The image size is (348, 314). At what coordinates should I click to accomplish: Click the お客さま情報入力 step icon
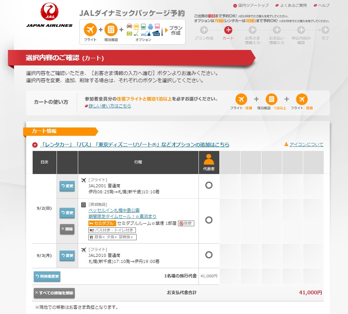(x=252, y=30)
